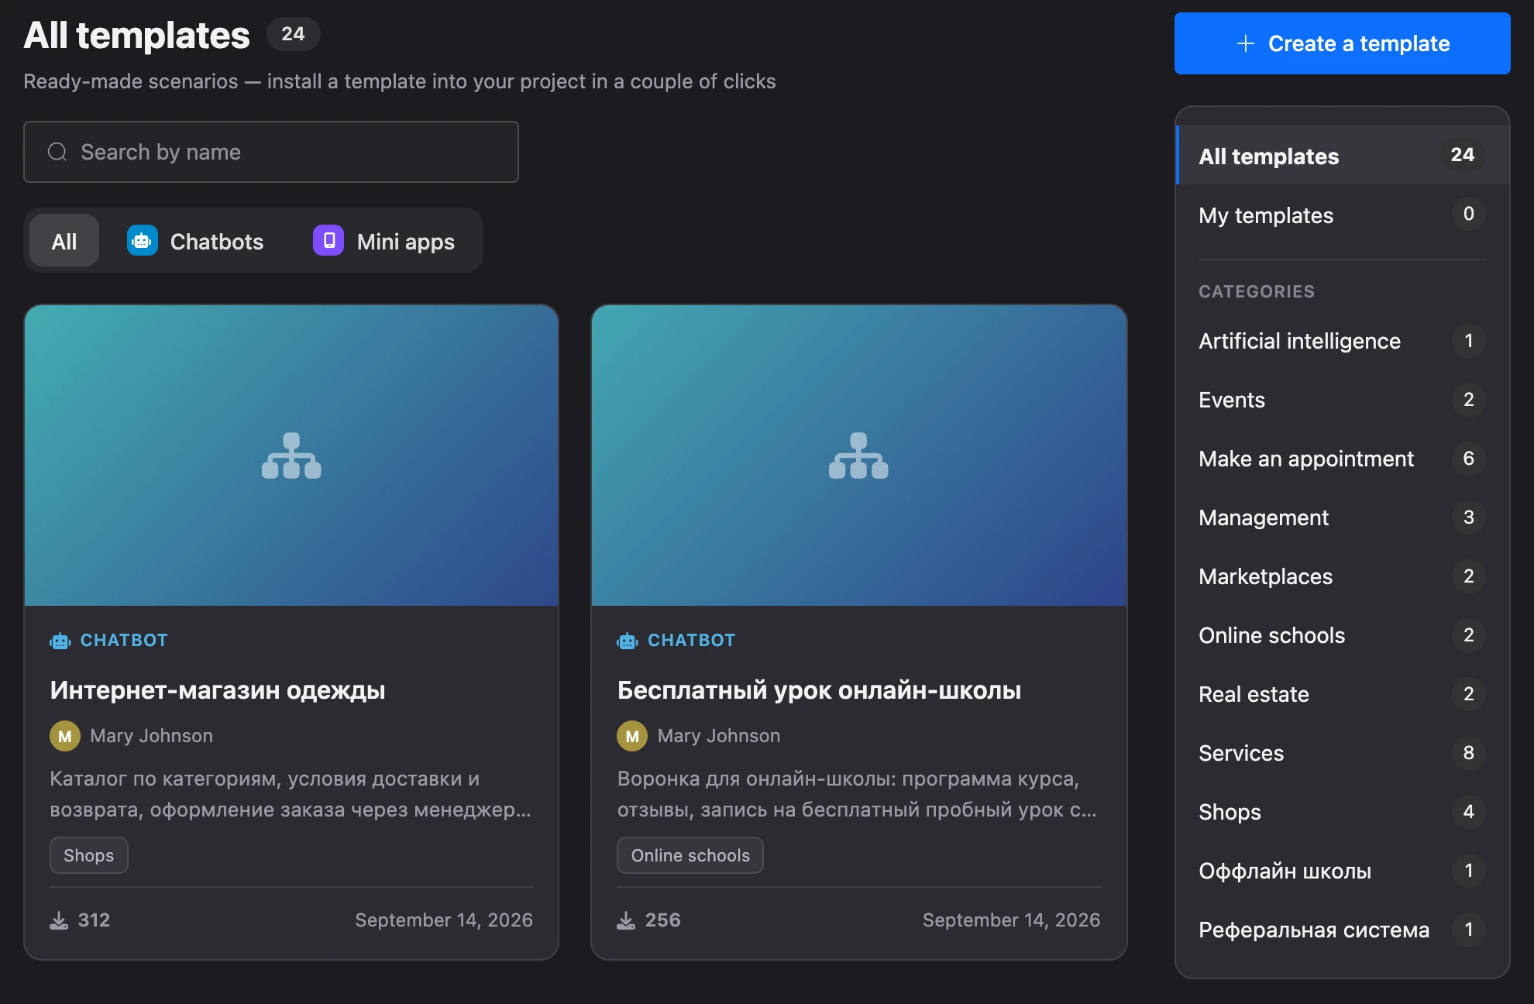Filter by Management category

point(1342,517)
